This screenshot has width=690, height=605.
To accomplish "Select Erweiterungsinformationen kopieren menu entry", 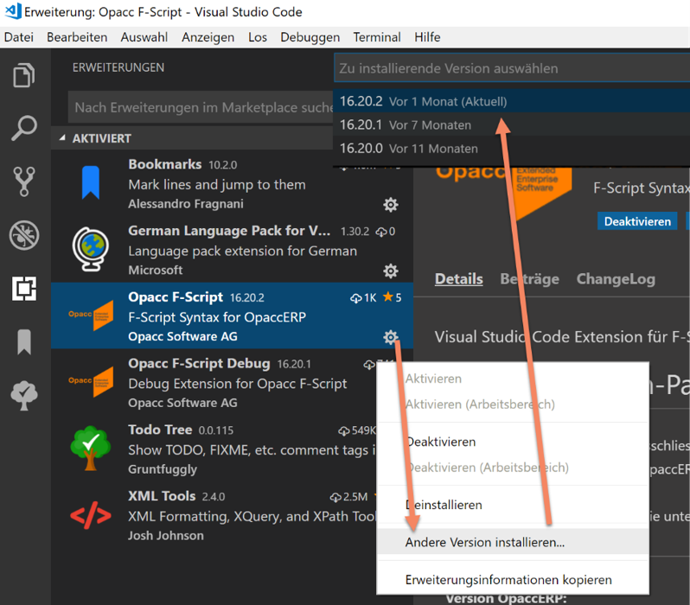I will coord(513,579).
